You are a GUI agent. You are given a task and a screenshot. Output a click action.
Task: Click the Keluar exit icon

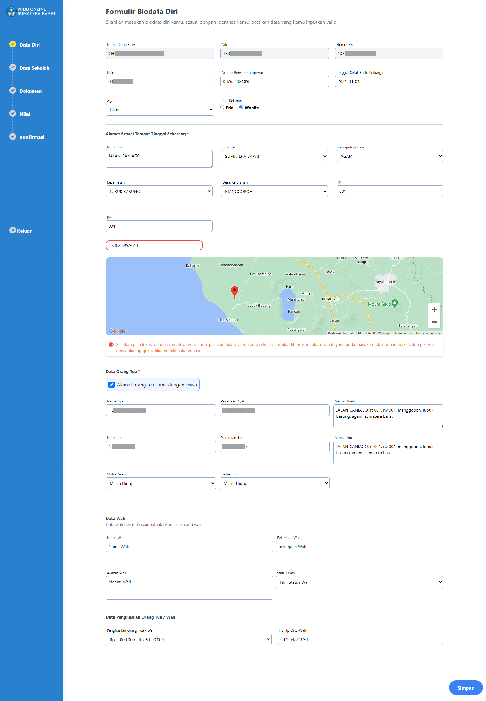click(12, 230)
